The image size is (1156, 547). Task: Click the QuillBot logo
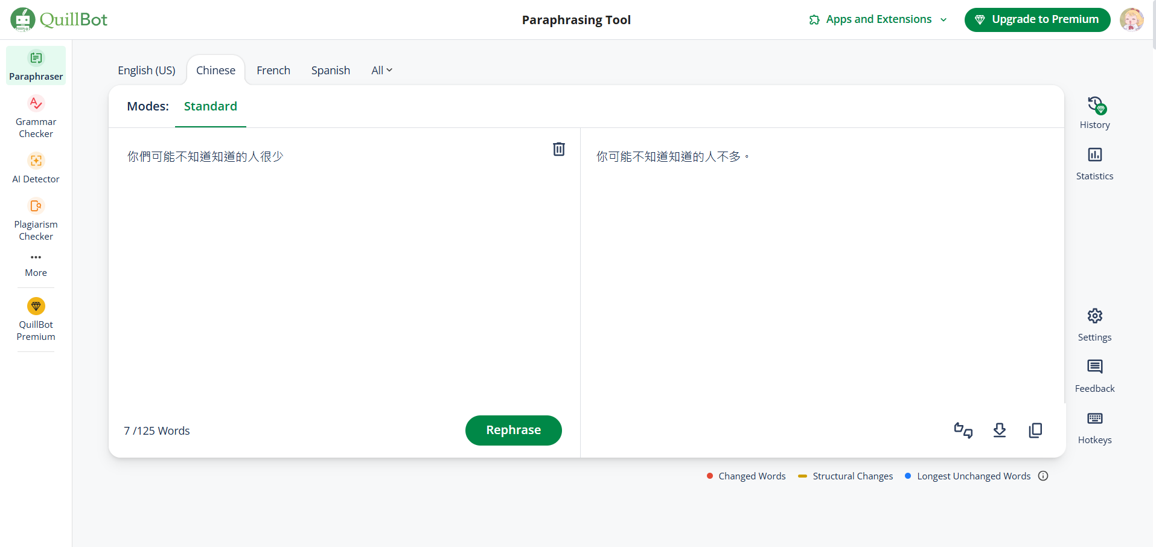(59, 20)
